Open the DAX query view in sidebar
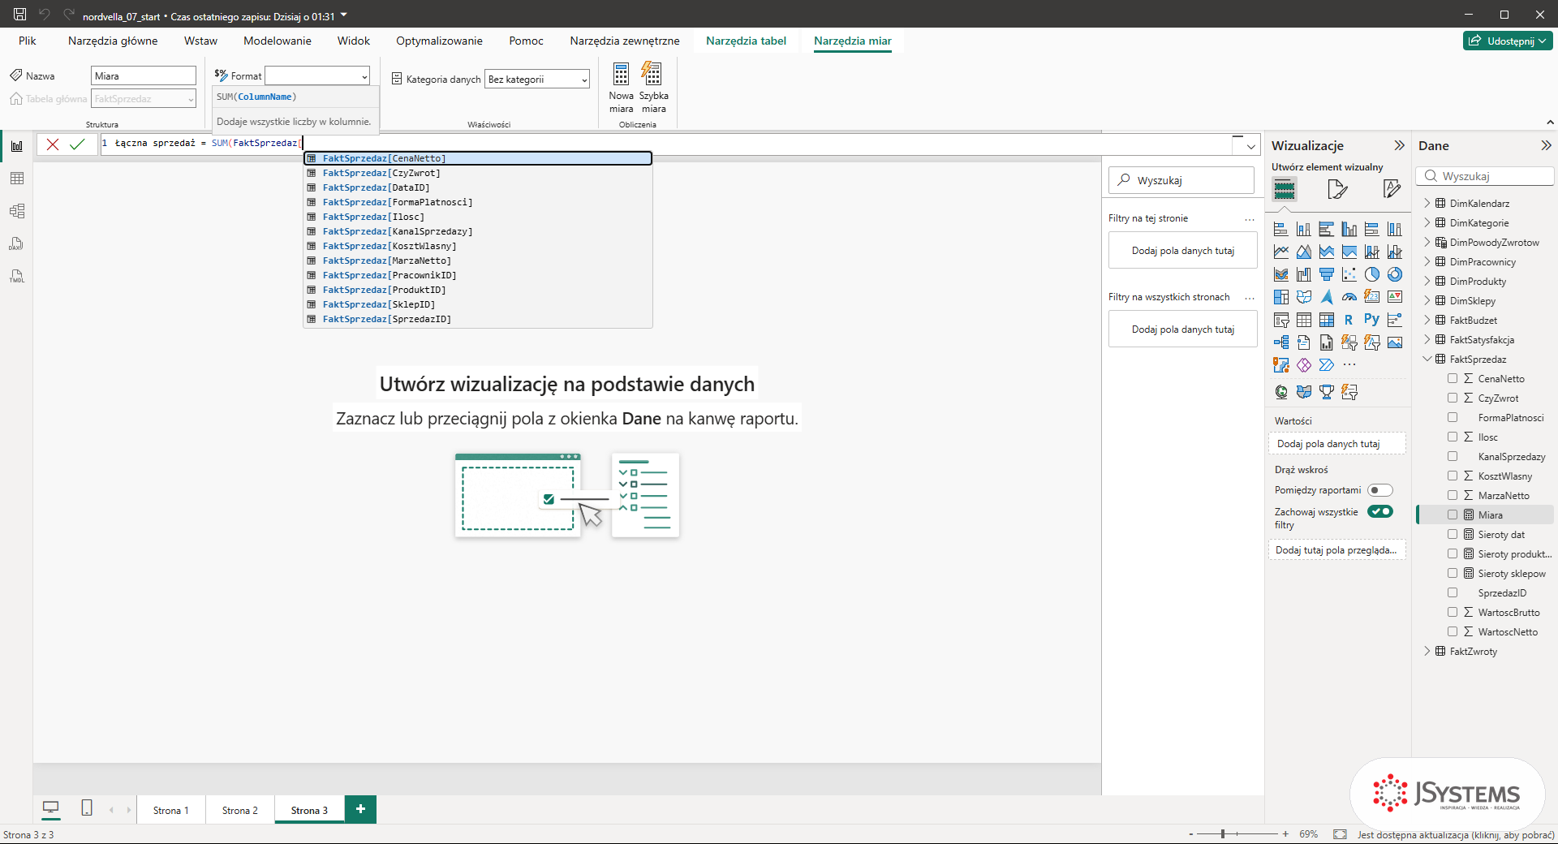The image size is (1558, 844). [x=16, y=243]
